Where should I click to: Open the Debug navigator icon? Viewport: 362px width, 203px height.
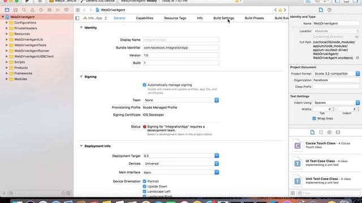49,10
